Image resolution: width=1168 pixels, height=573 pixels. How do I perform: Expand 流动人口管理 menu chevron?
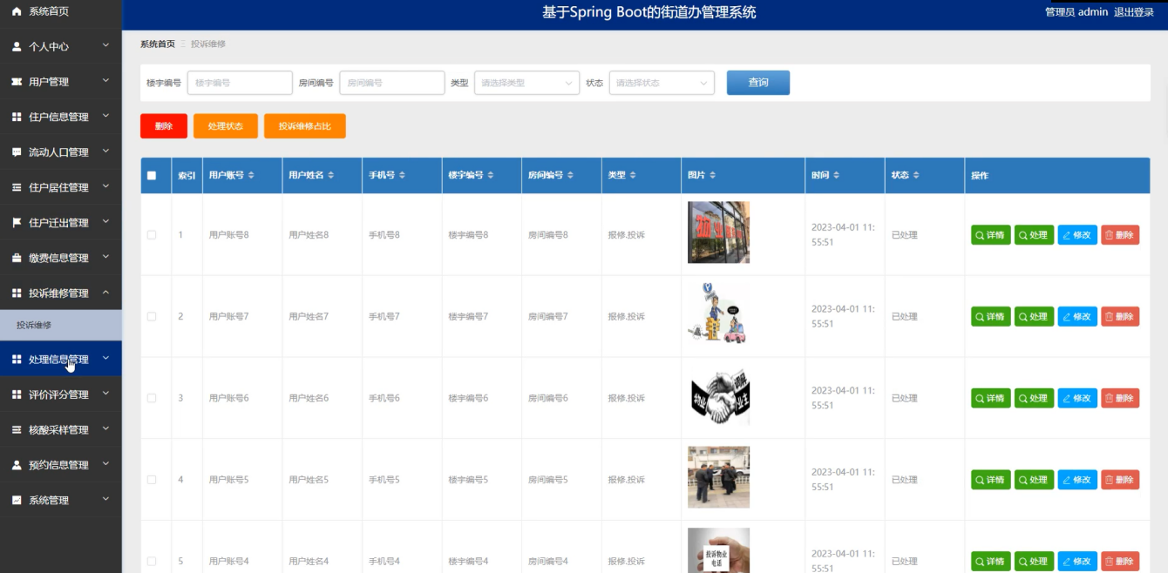[105, 152]
